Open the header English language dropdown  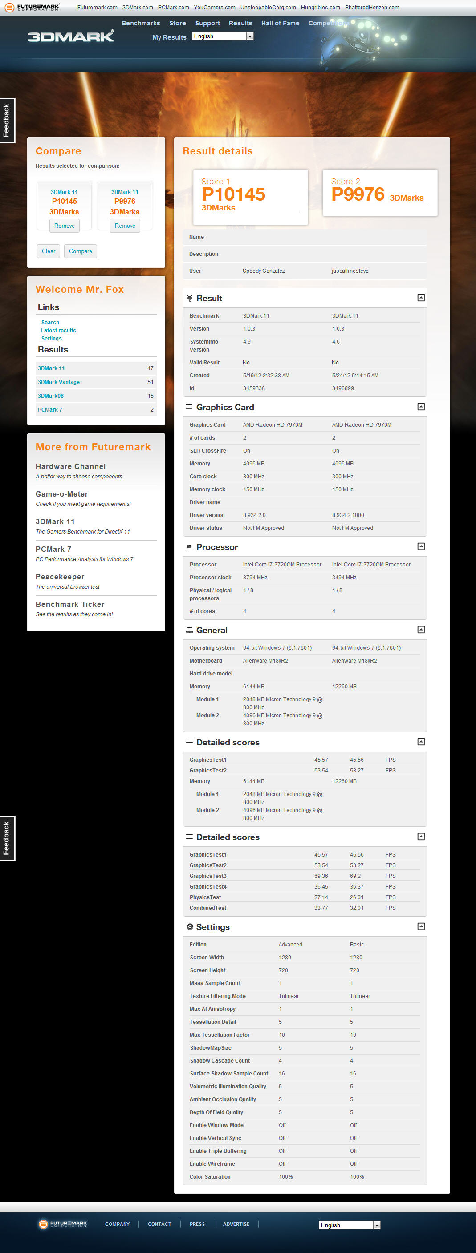[223, 36]
